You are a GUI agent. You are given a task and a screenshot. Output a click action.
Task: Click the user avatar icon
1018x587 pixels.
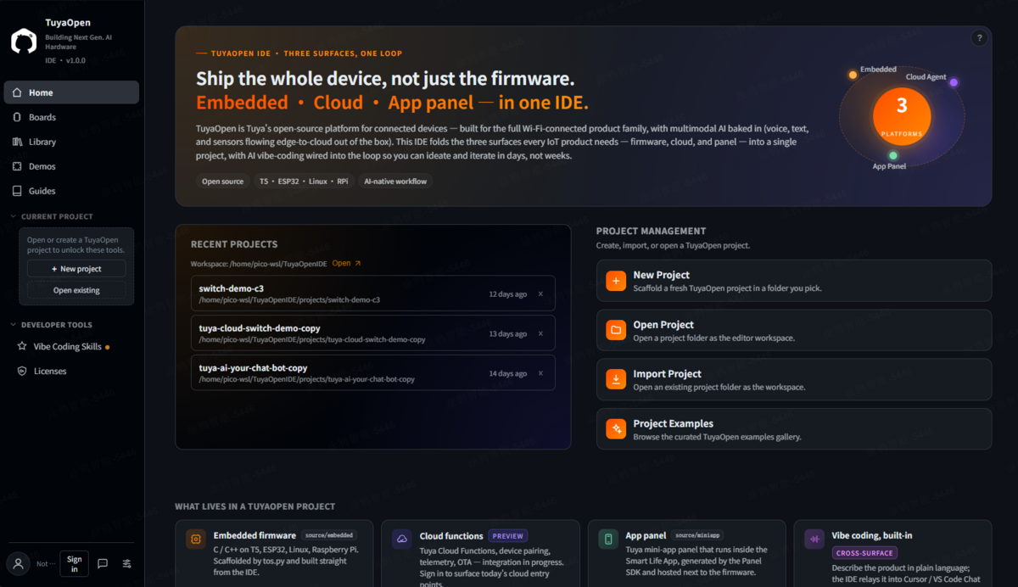pyautogui.click(x=17, y=563)
